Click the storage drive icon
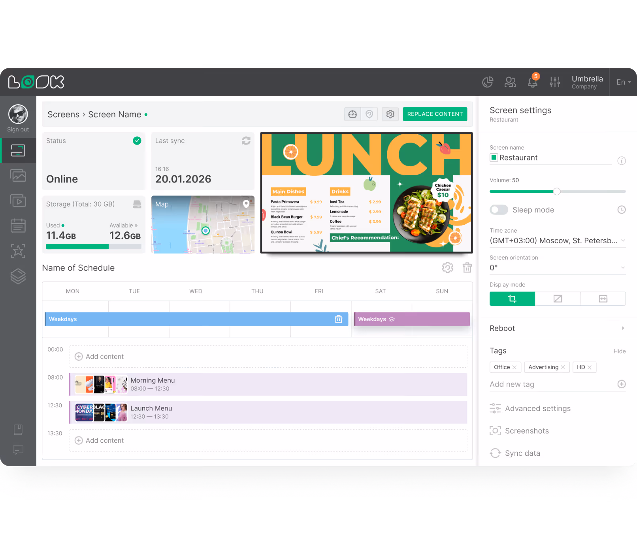Viewport: 637px width, 534px height. [137, 204]
